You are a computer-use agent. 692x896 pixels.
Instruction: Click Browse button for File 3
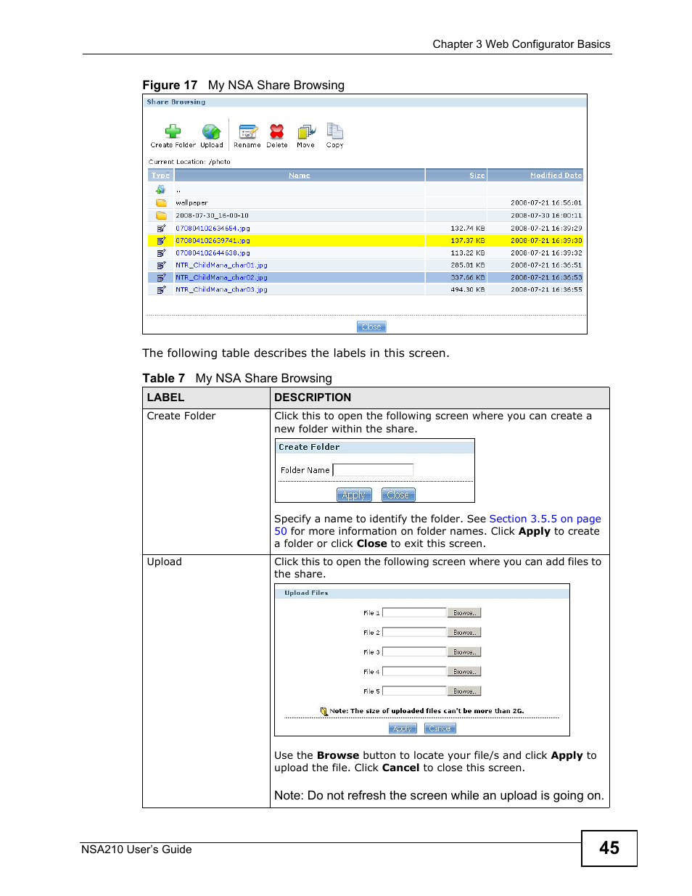[464, 652]
